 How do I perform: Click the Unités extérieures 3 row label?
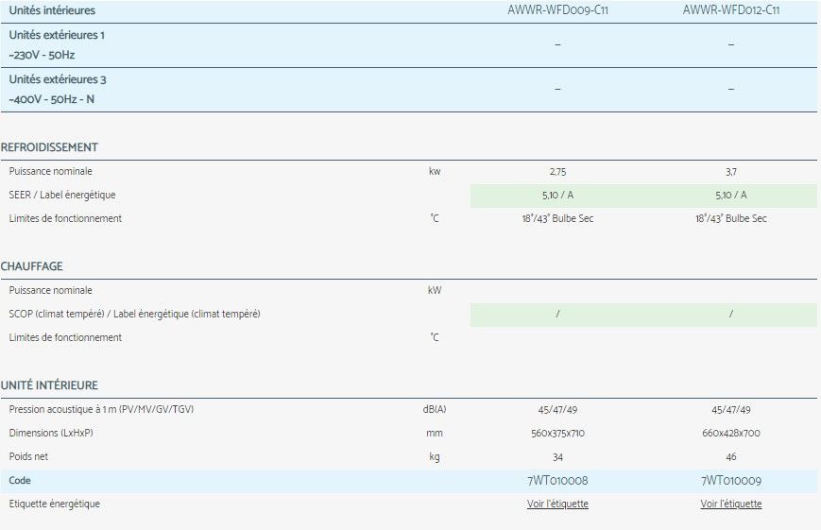(x=57, y=80)
